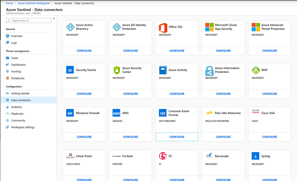Click the Azure Information Protection lock icon
The width and height of the screenshot is (297, 181).
(209, 71)
